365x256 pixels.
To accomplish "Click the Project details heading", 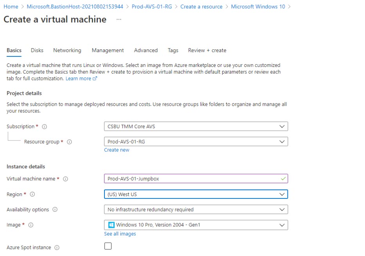I will 24,93.
